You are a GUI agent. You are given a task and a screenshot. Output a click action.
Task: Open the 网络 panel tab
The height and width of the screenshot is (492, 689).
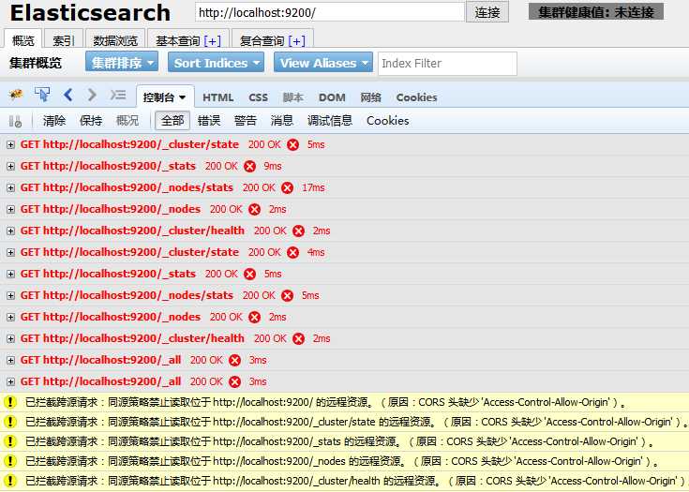point(370,97)
